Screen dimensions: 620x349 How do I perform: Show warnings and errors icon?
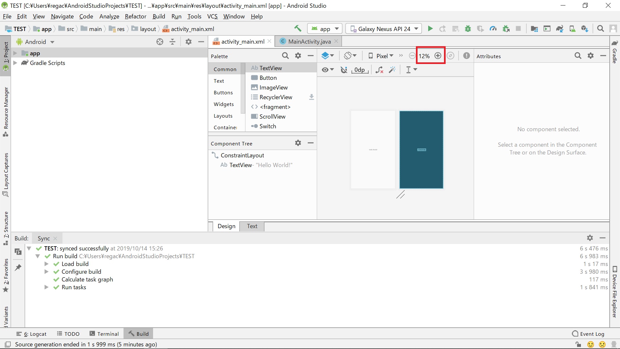(x=467, y=56)
